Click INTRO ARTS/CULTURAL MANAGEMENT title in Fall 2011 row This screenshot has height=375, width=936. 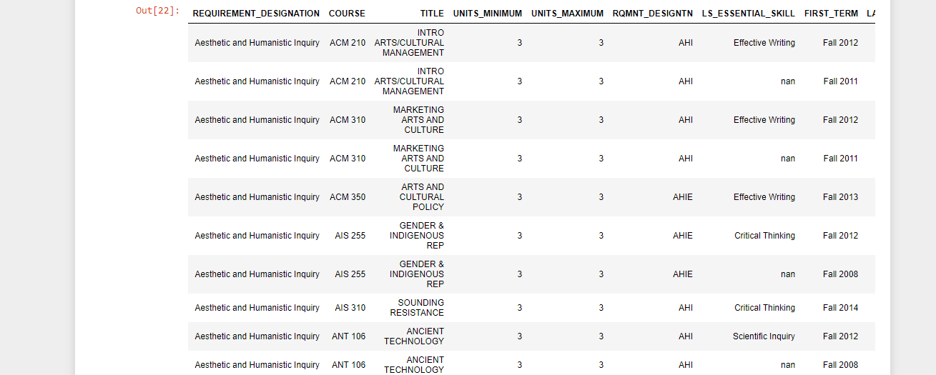click(x=409, y=81)
